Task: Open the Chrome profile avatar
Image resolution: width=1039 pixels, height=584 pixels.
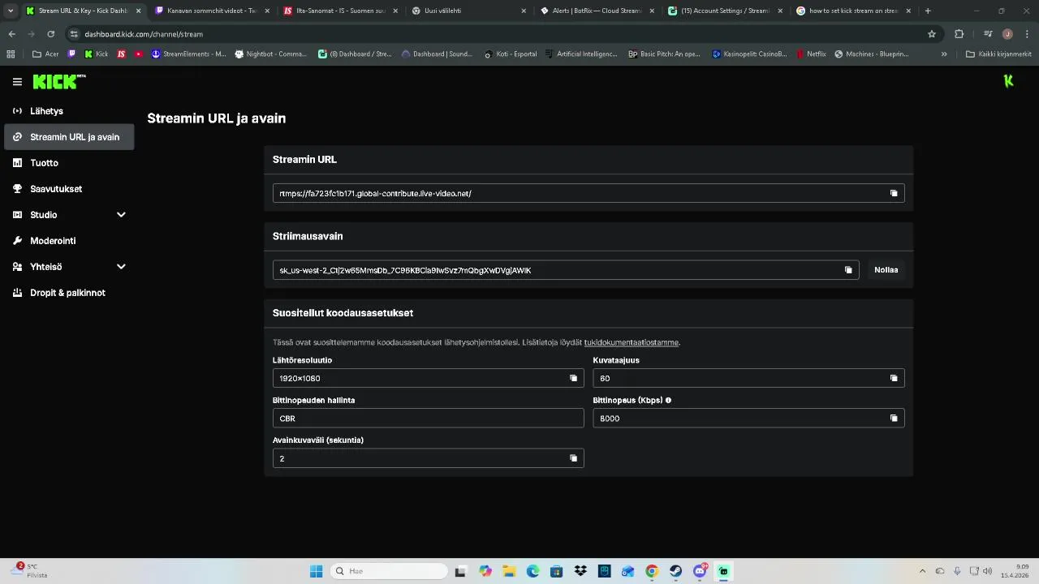Action: click(x=1007, y=34)
